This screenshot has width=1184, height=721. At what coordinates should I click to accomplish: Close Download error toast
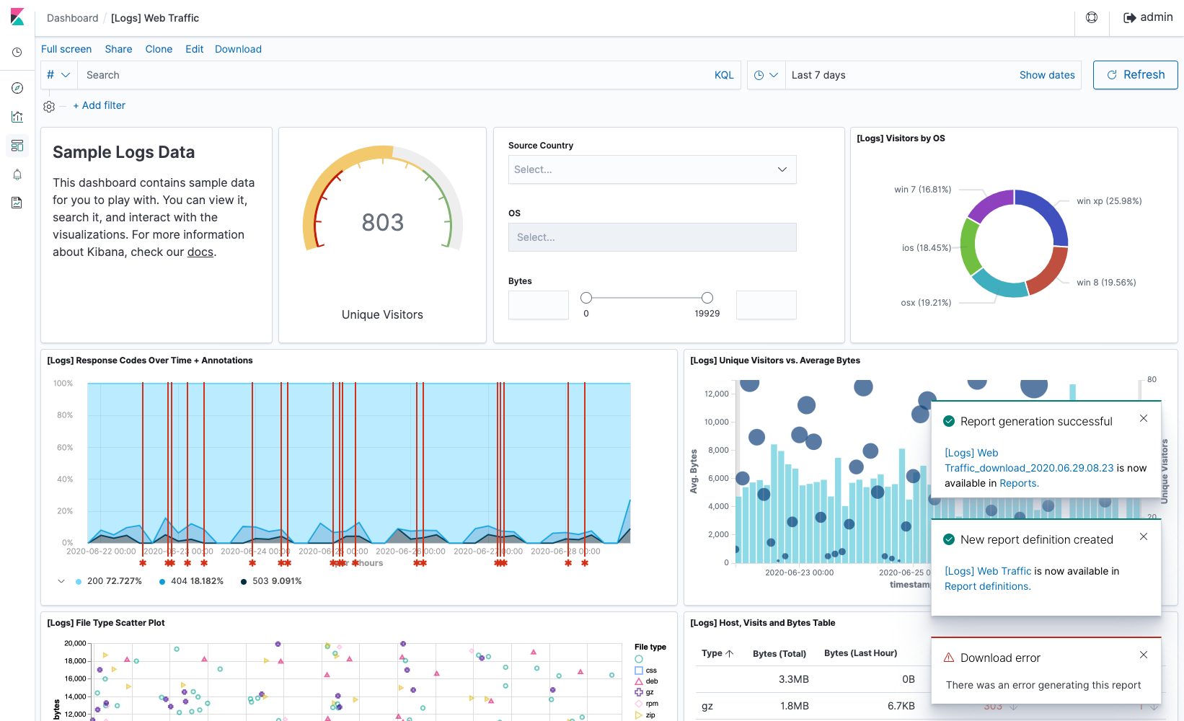[1144, 655]
